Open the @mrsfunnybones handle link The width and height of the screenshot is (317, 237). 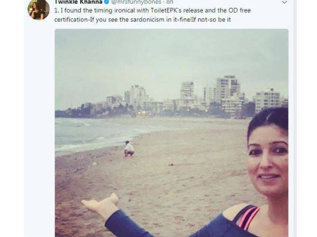(x=136, y=2)
